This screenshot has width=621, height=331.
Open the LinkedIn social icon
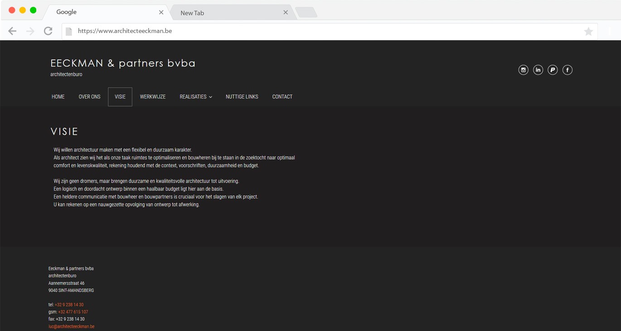point(538,70)
